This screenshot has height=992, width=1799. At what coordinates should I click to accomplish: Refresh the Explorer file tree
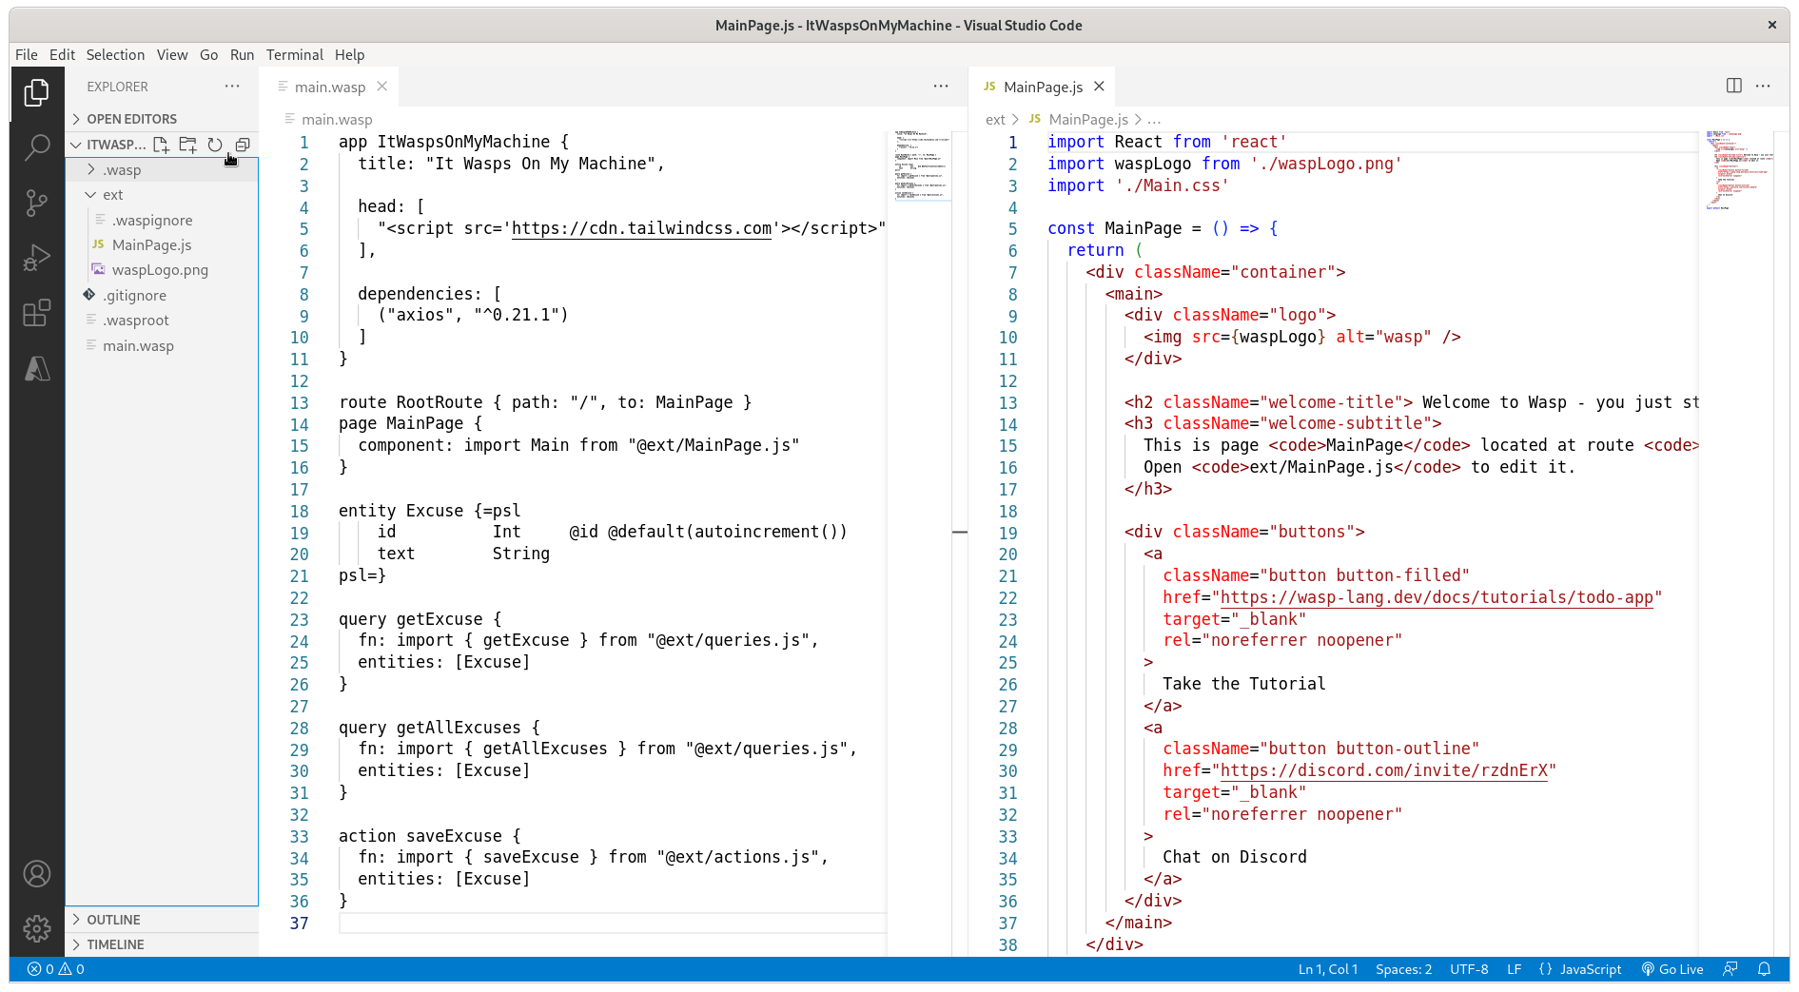(215, 145)
